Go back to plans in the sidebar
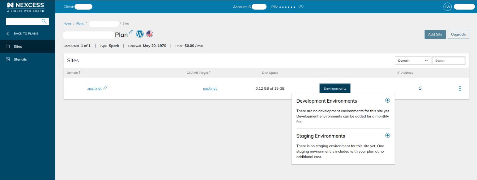Image resolution: width=477 pixels, height=180 pixels. [23, 34]
